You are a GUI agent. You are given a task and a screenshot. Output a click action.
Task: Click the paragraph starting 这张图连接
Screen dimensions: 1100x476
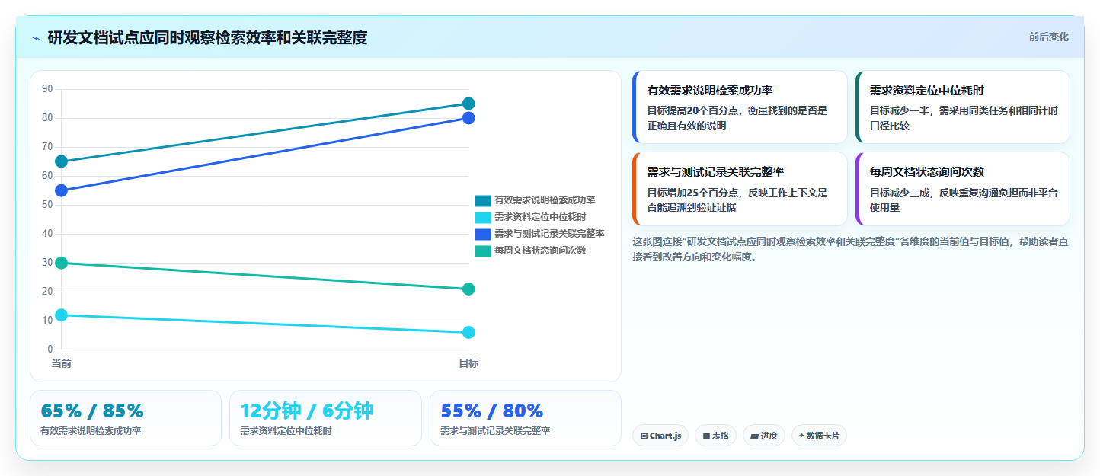851,249
